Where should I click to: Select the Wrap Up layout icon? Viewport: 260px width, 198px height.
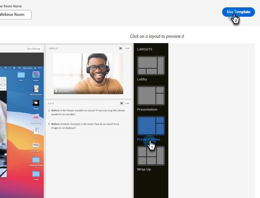pos(151,156)
